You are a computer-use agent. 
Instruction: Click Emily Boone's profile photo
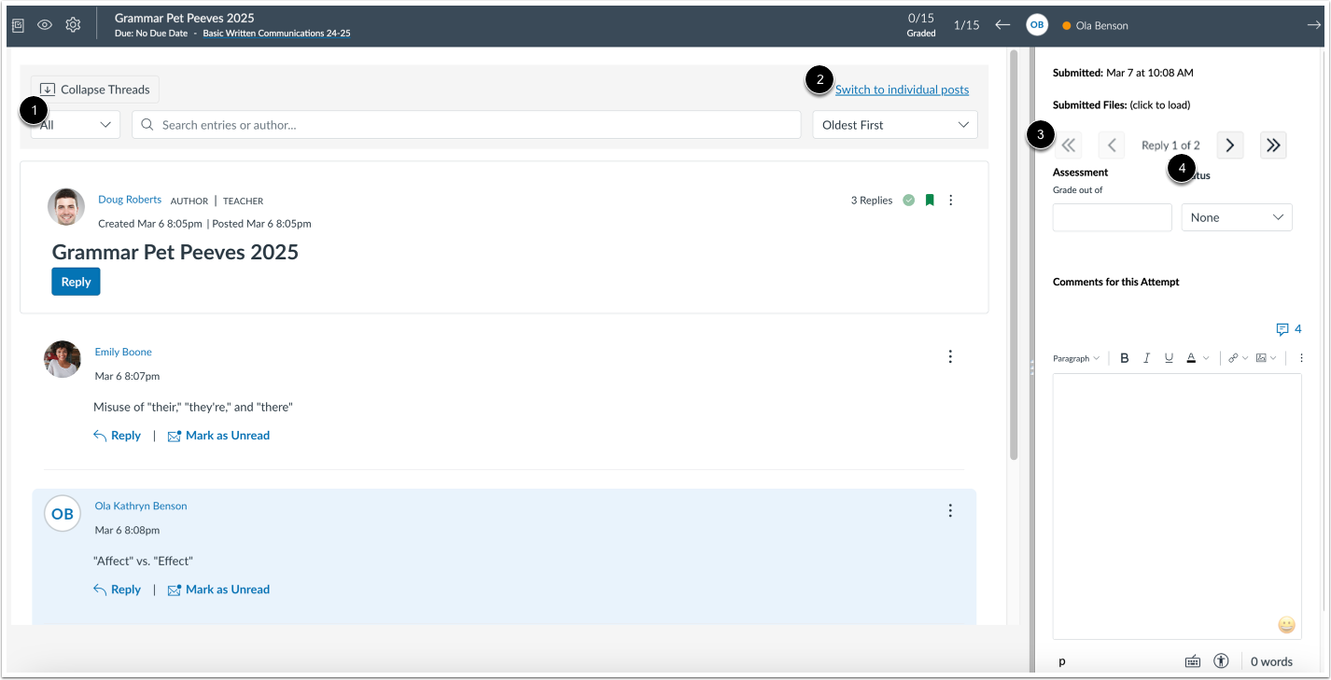coord(63,359)
